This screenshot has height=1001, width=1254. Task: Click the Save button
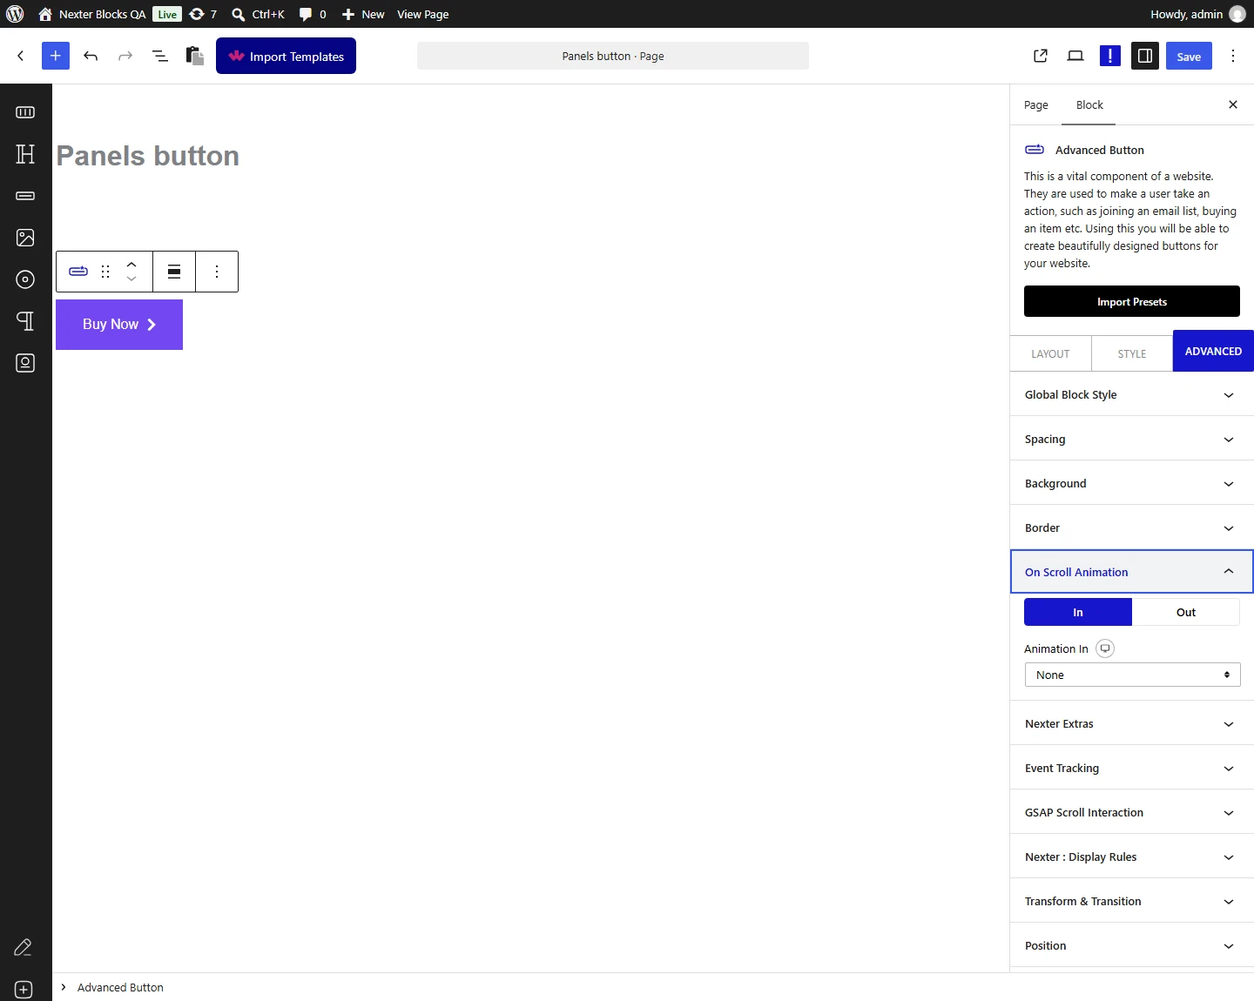pos(1189,56)
